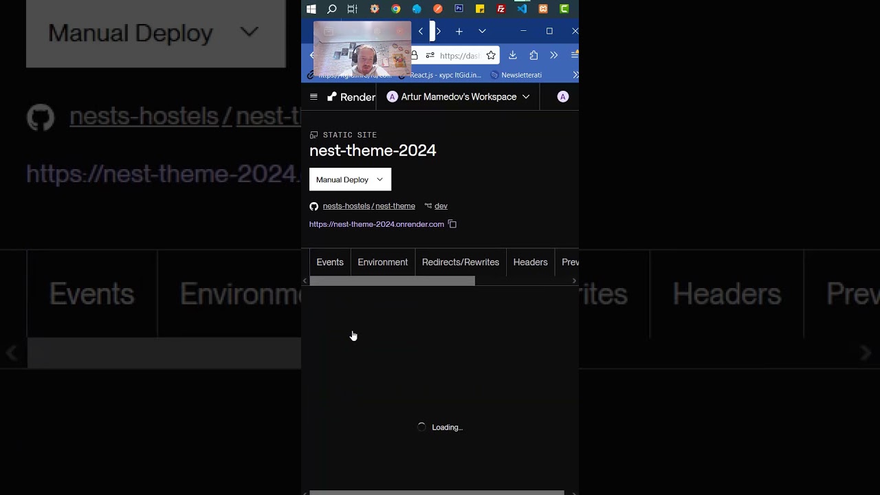This screenshot has width=880, height=495.
Task: Switch to the Events tab
Action: tap(330, 262)
